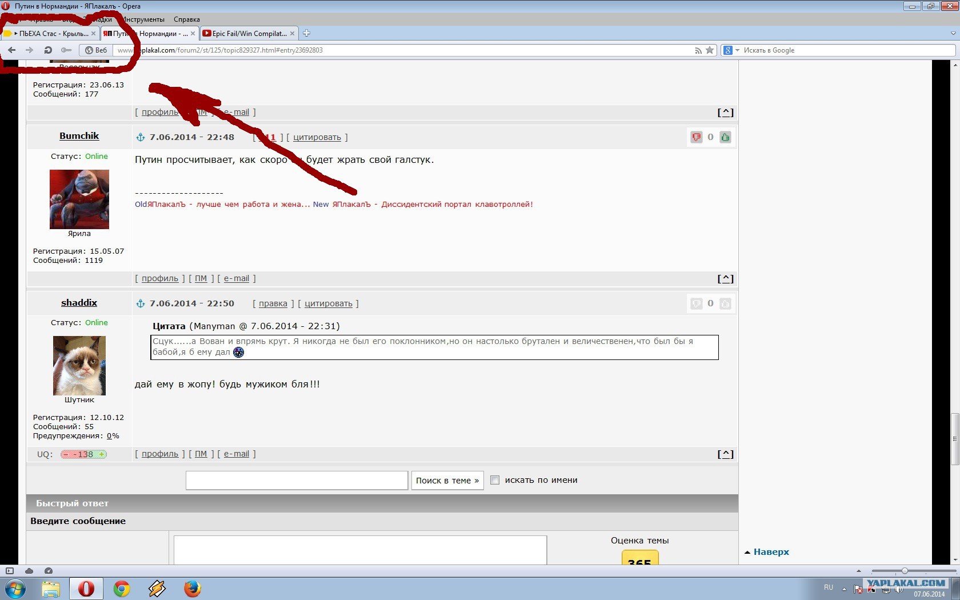This screenshot has height=600, width=960.
Task: Reload the page with the refresh icon
Action: tap(48, 50)
